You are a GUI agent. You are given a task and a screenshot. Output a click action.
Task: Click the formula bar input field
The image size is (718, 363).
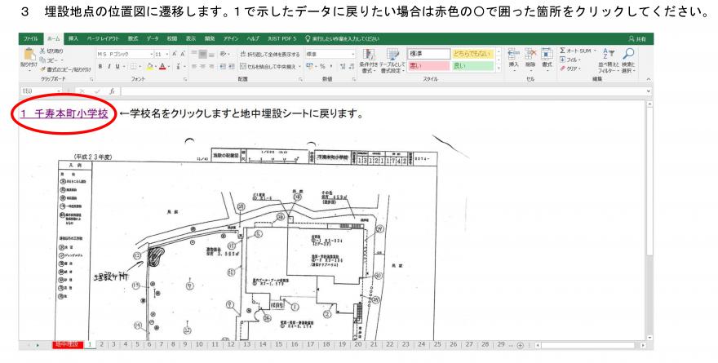tap(367, 93)
